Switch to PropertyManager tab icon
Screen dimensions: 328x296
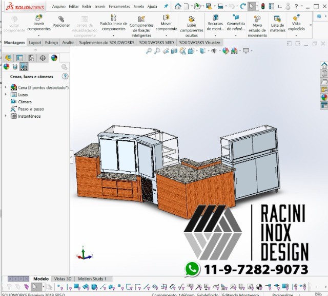(x=19, y=58)
